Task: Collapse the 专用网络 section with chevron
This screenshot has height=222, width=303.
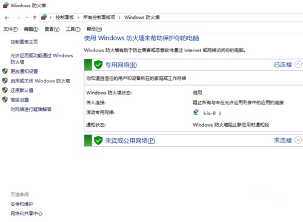Action: [x=298, y=64]
